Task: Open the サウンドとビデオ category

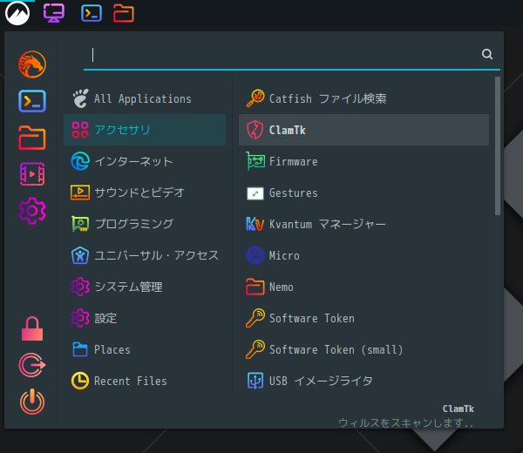Action: 145,193
